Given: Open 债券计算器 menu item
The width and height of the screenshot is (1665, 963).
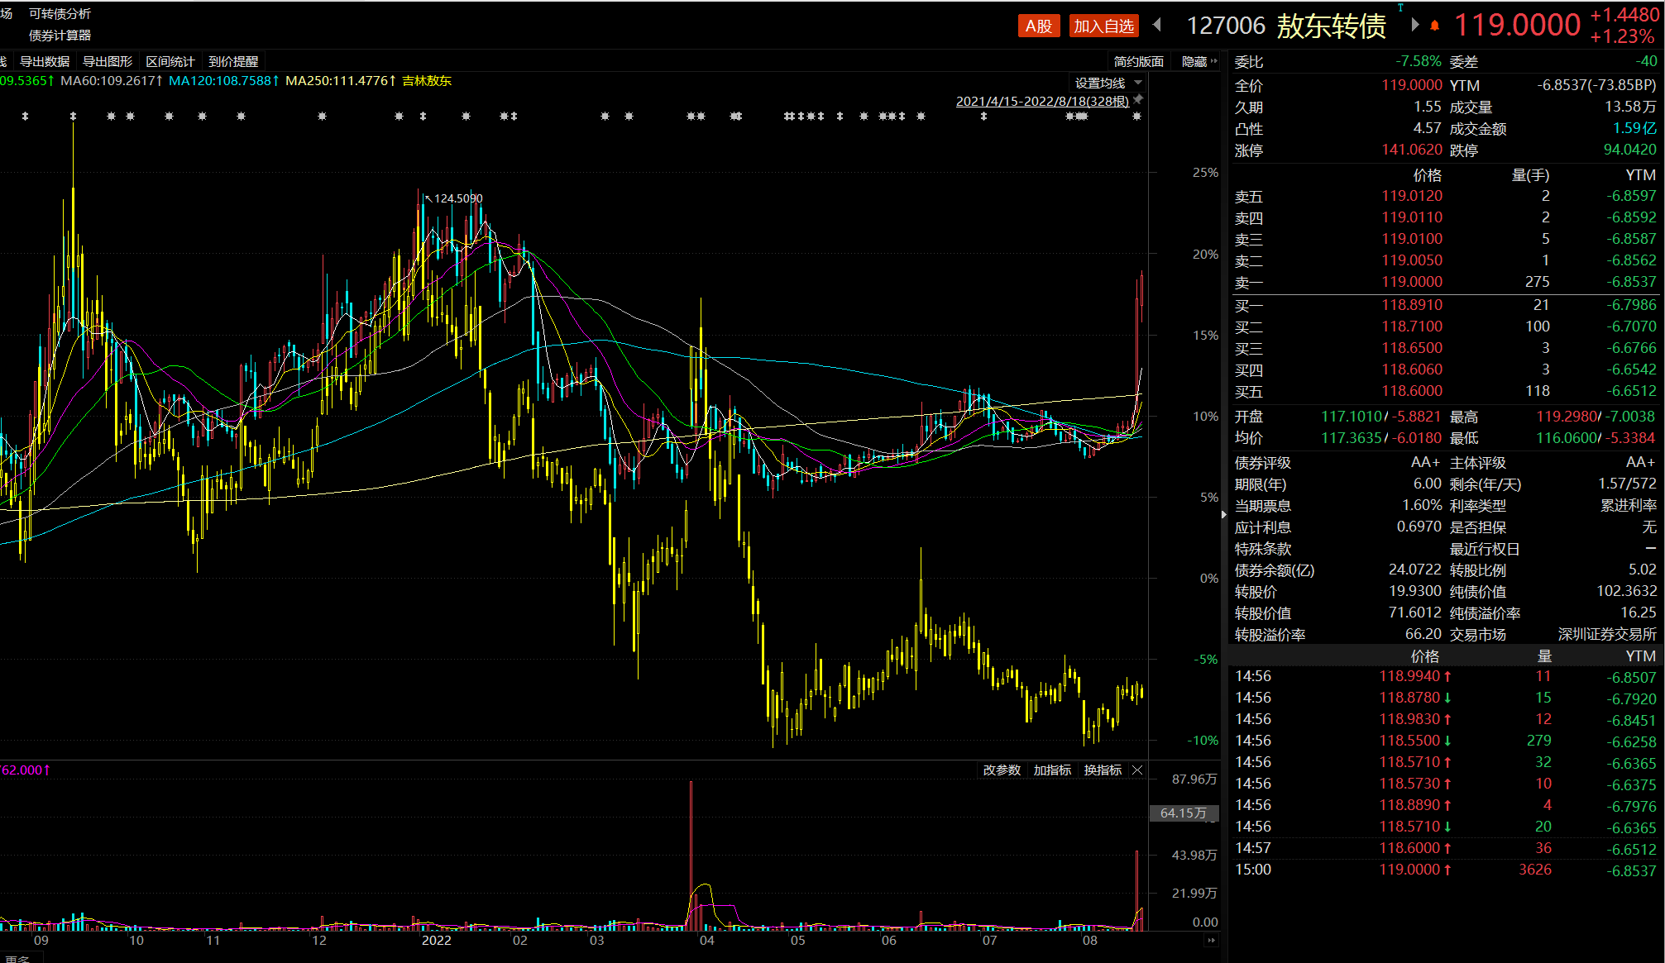Looking at the screenshot, I should [x=60, y=36].
